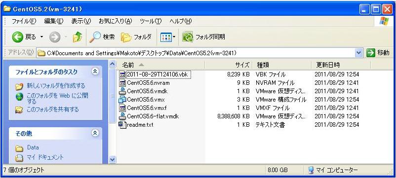The image size is (396, 178).
Task: Select the CentOS5.6.vmdk disk icon
Action: pyautogui.click(x=122, y=91)
